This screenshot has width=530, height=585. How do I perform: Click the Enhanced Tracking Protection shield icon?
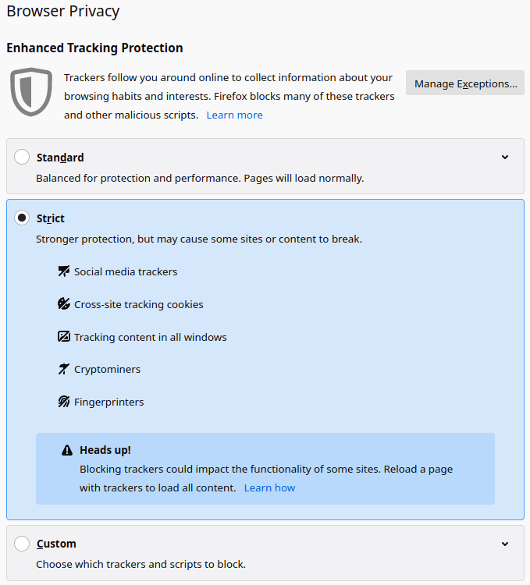[31, 92]
